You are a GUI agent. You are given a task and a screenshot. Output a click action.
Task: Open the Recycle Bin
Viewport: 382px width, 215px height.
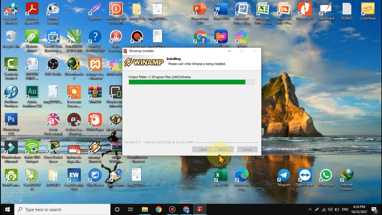coord(11,39)
